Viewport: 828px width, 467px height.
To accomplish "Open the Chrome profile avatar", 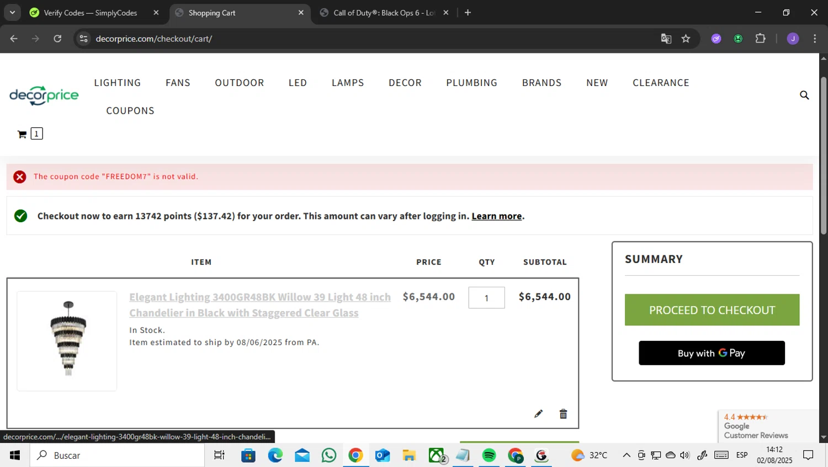I will click(x=793, y=39).
